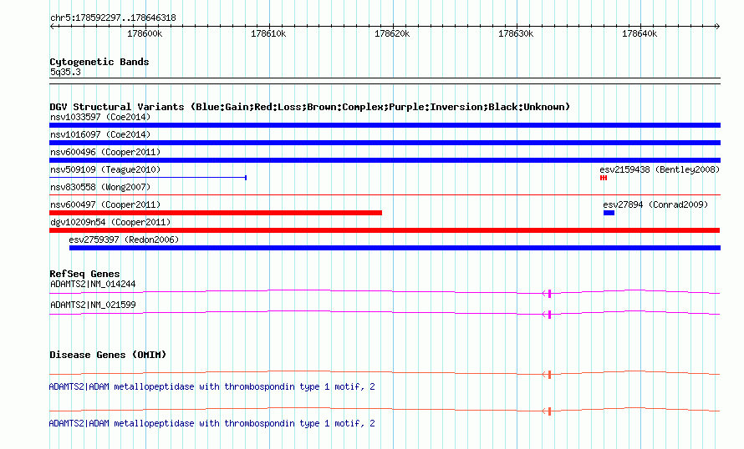Click the Disease Genes (OMIM) track title
Viewport: 744px width, 449px height.
pyautogui.click(x=108, y=355)
